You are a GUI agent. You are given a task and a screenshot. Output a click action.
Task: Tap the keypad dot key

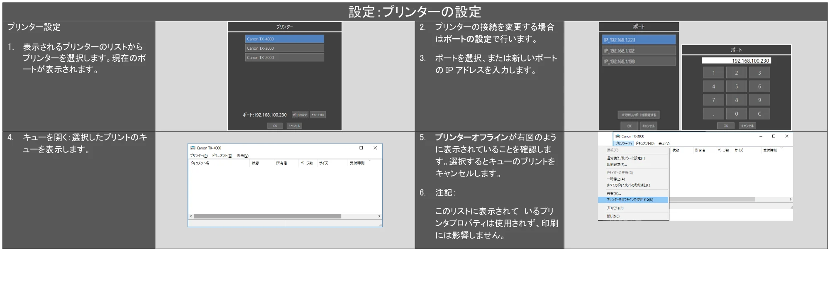click(713, 114)
